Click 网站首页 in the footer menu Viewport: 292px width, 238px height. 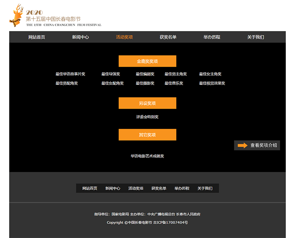coord(90,189)
